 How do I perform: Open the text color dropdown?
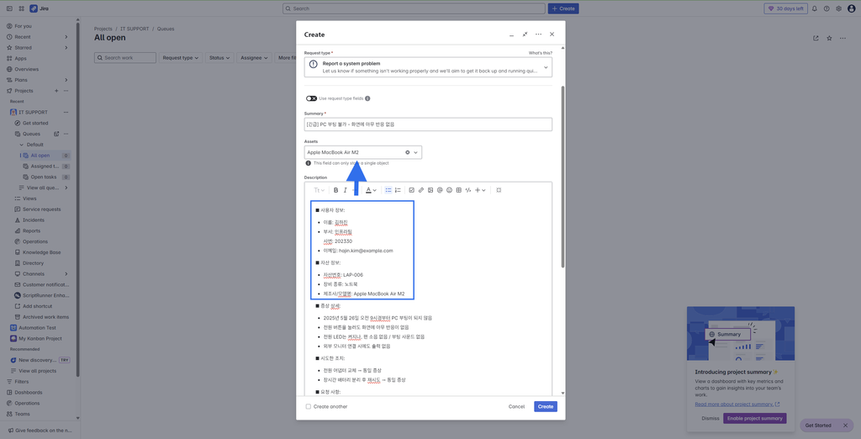371,190
